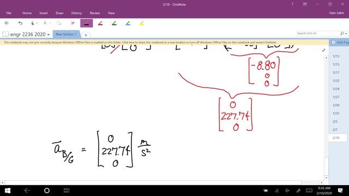Select the eraser tool
349x196 pixels.
(x=73, y=23)
